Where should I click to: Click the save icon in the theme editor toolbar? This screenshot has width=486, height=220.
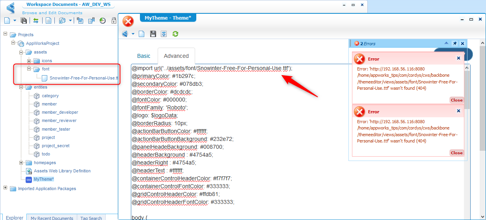point(153,34)
